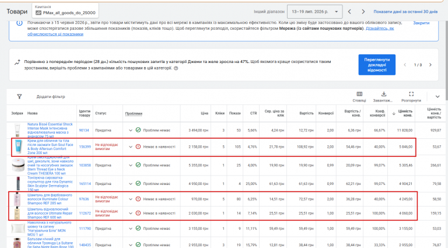Open product link Natura Bissé Essential Shock mask
This screenshot has width=448, height=248.
[x=50, y=130]
